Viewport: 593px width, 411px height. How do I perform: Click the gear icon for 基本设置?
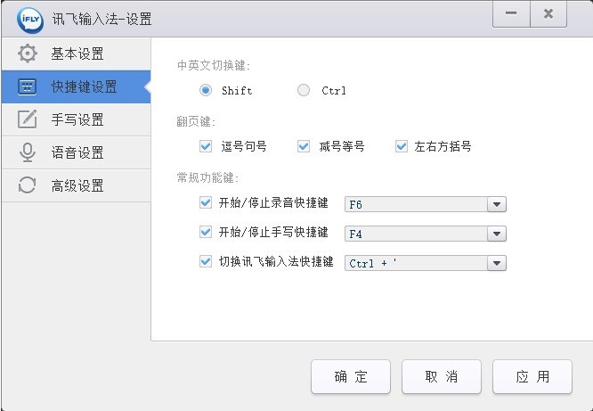[28, 53]
